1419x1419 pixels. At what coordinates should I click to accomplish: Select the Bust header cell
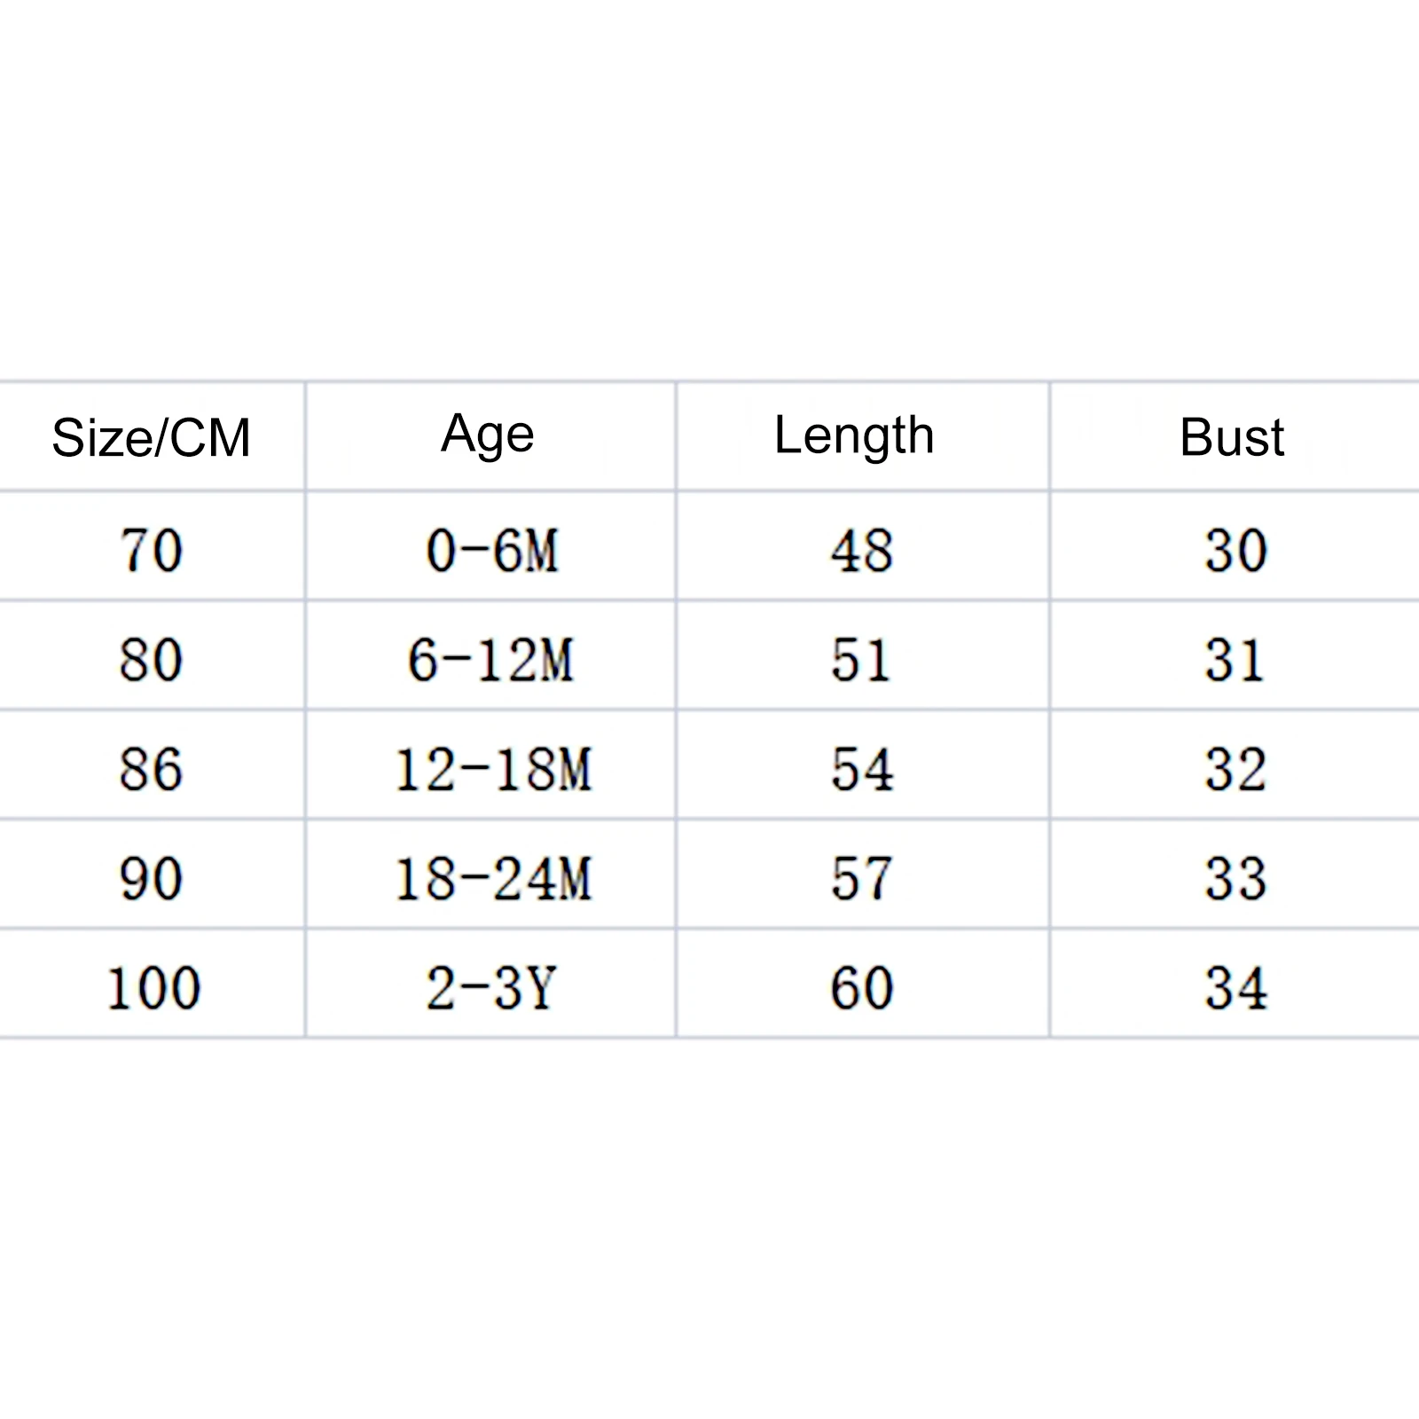[1232, 437]
